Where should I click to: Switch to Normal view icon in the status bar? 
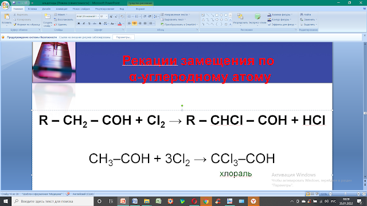click(308, 194)
